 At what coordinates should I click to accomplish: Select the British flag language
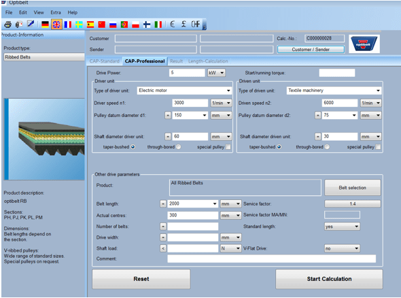[x=56, y=24]
